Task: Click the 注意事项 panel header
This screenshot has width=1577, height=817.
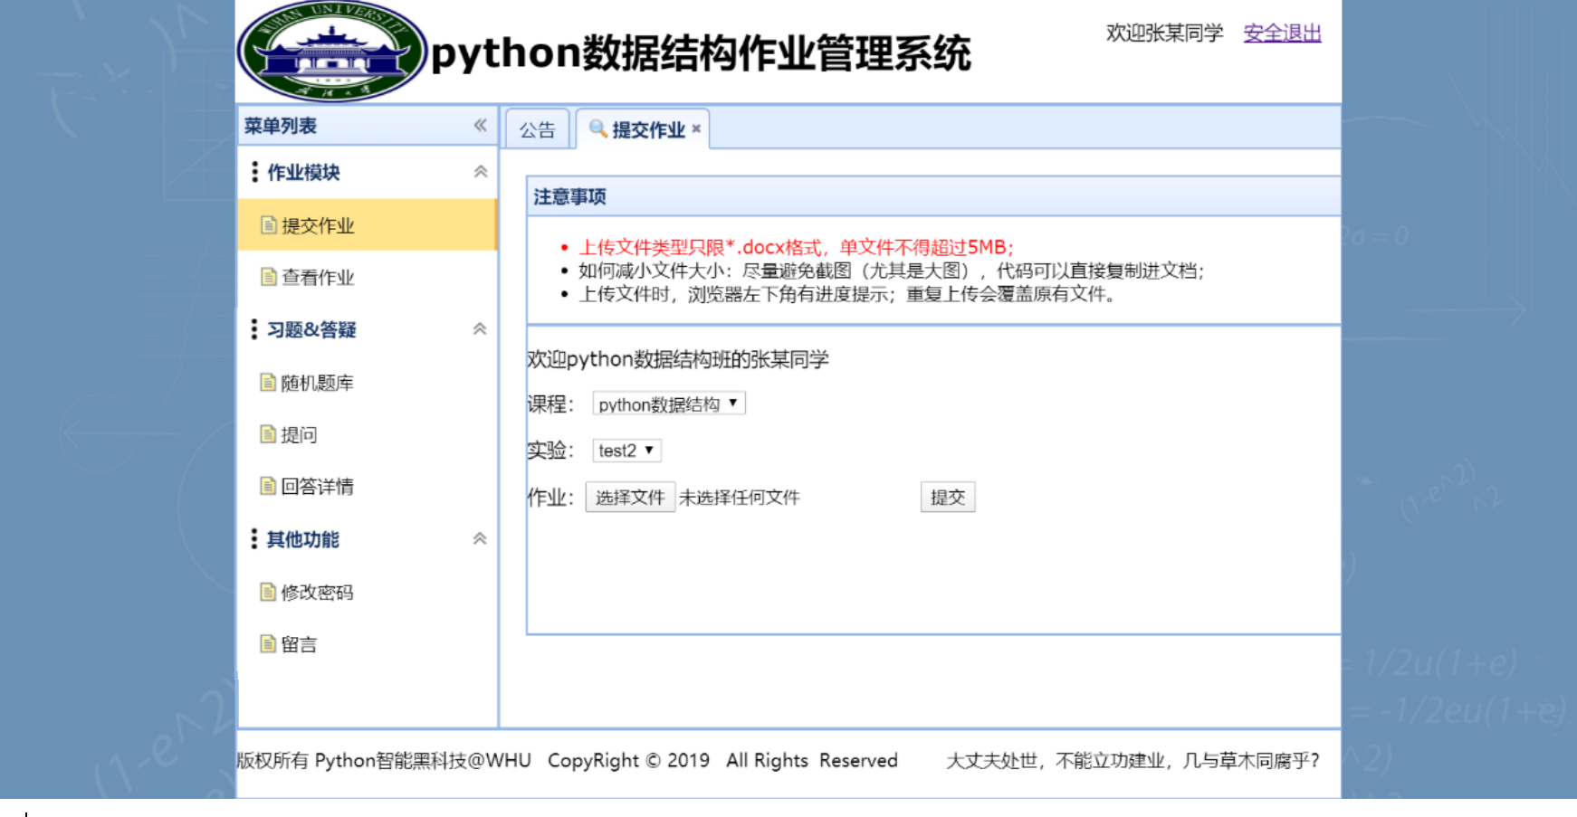Action: tap(933, 196)
